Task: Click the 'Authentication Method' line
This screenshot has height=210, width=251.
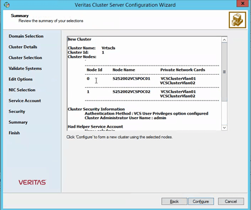Action: point(146,114)
